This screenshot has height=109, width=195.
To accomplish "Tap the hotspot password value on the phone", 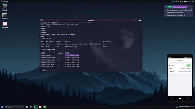I will pos(184,71).
